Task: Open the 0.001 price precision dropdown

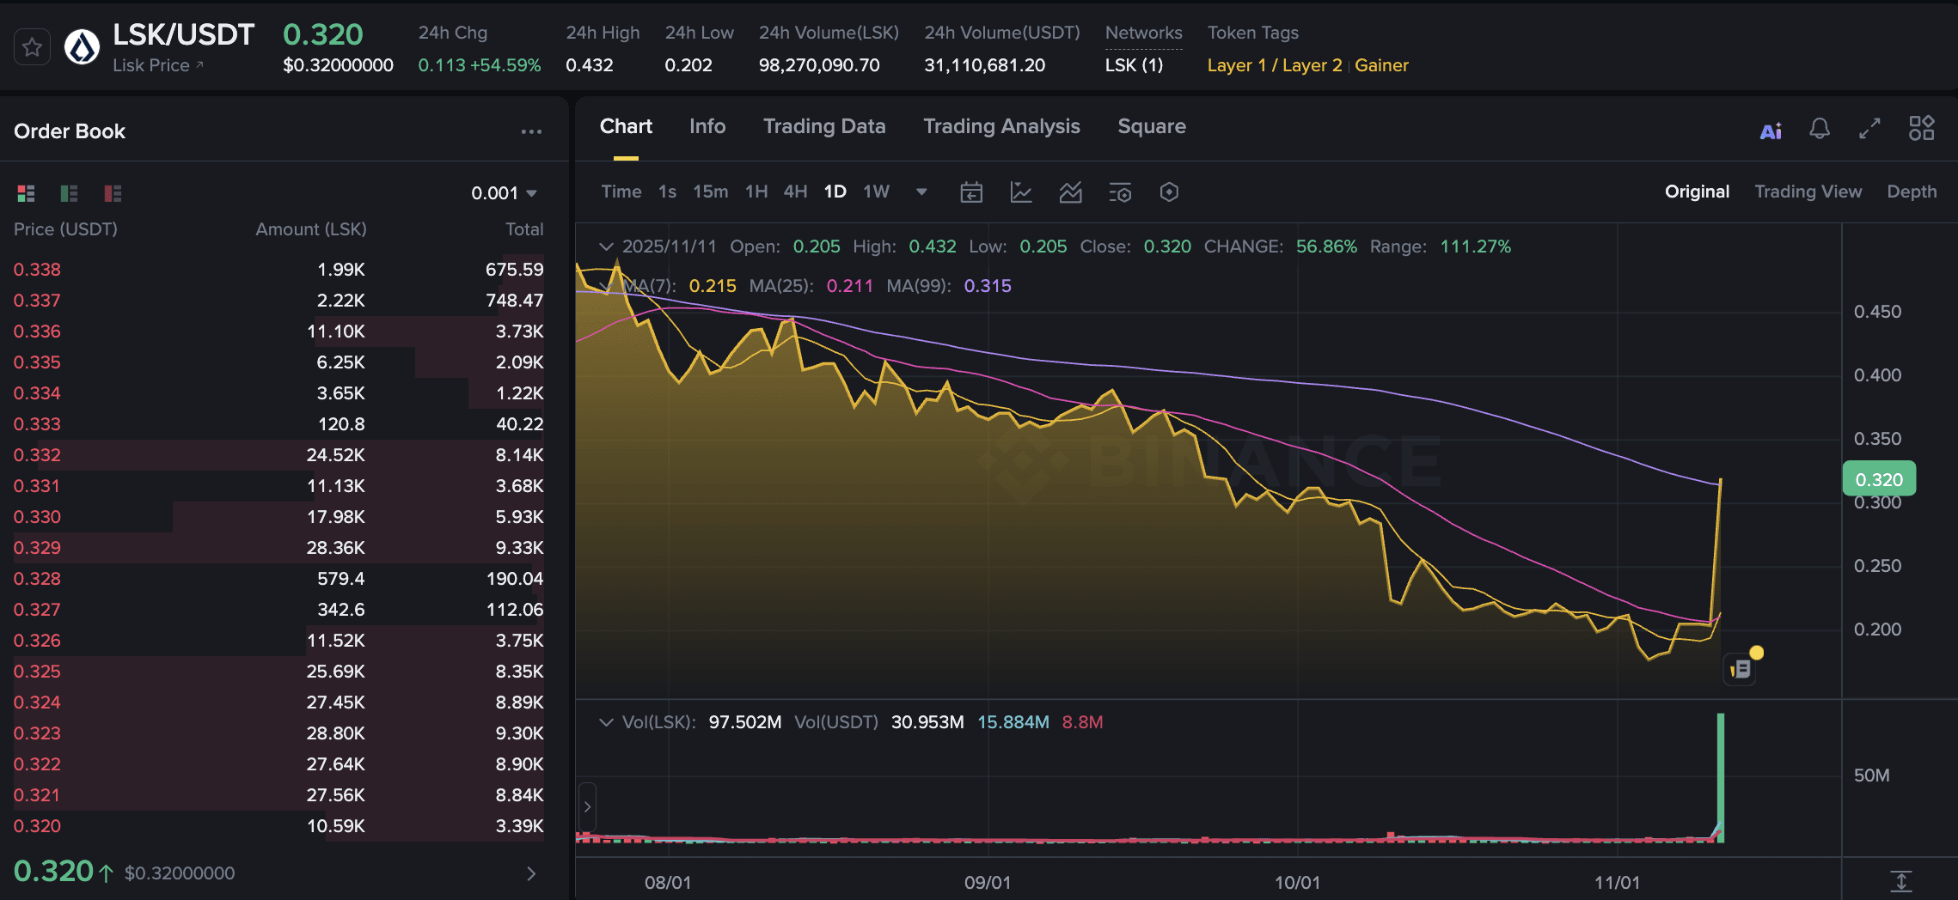Action: click(504, 193)
